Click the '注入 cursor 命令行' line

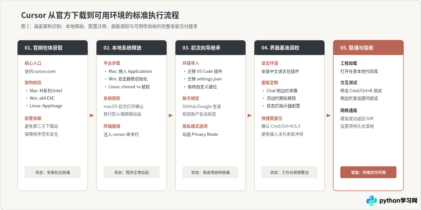pos(121,134)
